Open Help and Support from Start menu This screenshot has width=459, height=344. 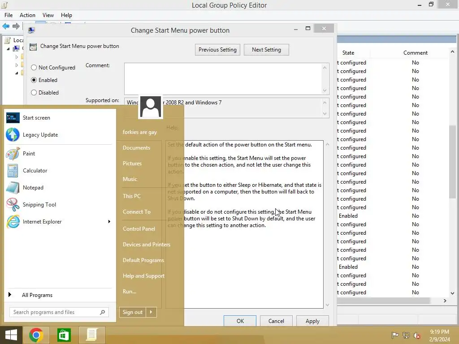coord(143,276)
